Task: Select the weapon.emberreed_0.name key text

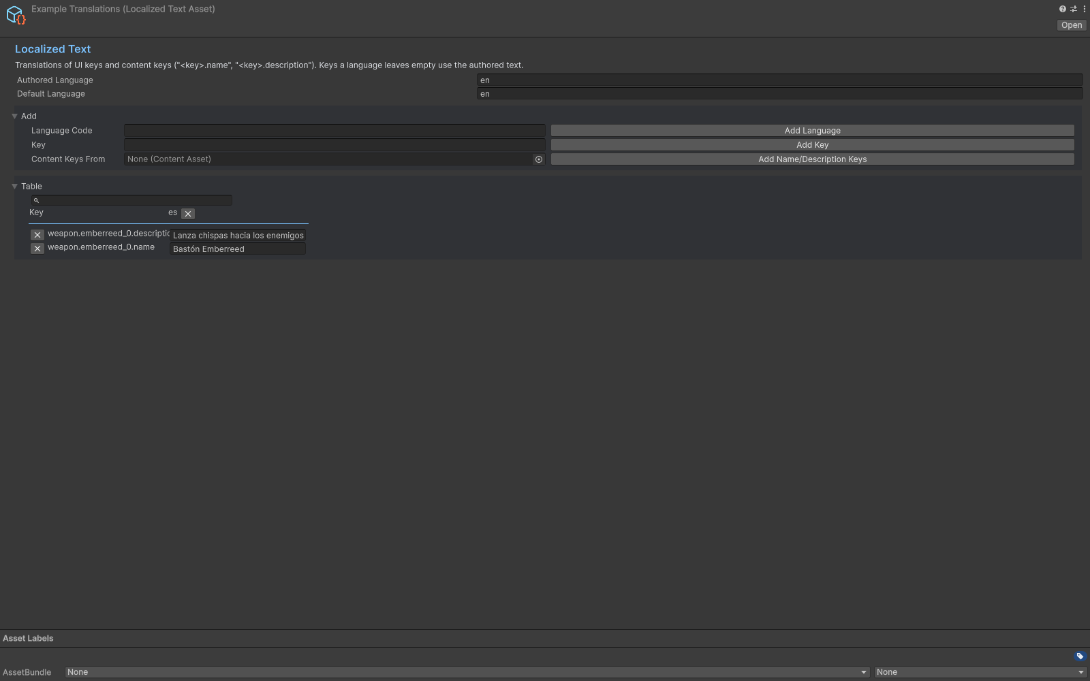Action: pos(101,247)
